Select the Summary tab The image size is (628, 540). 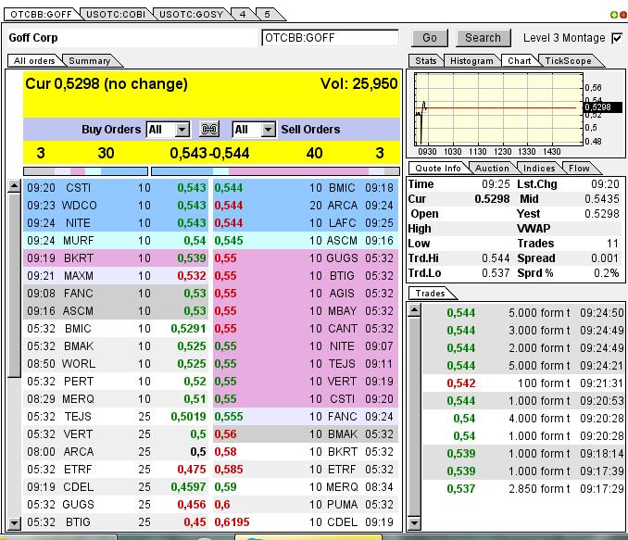click(x=89, y=61)
